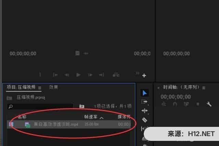The width and height of the screenshot is (219, 146).
Task: Click Drag Video Only film icon
Action: click(77, 53)
